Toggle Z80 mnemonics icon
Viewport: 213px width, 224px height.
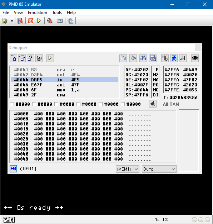click(174, 58)
